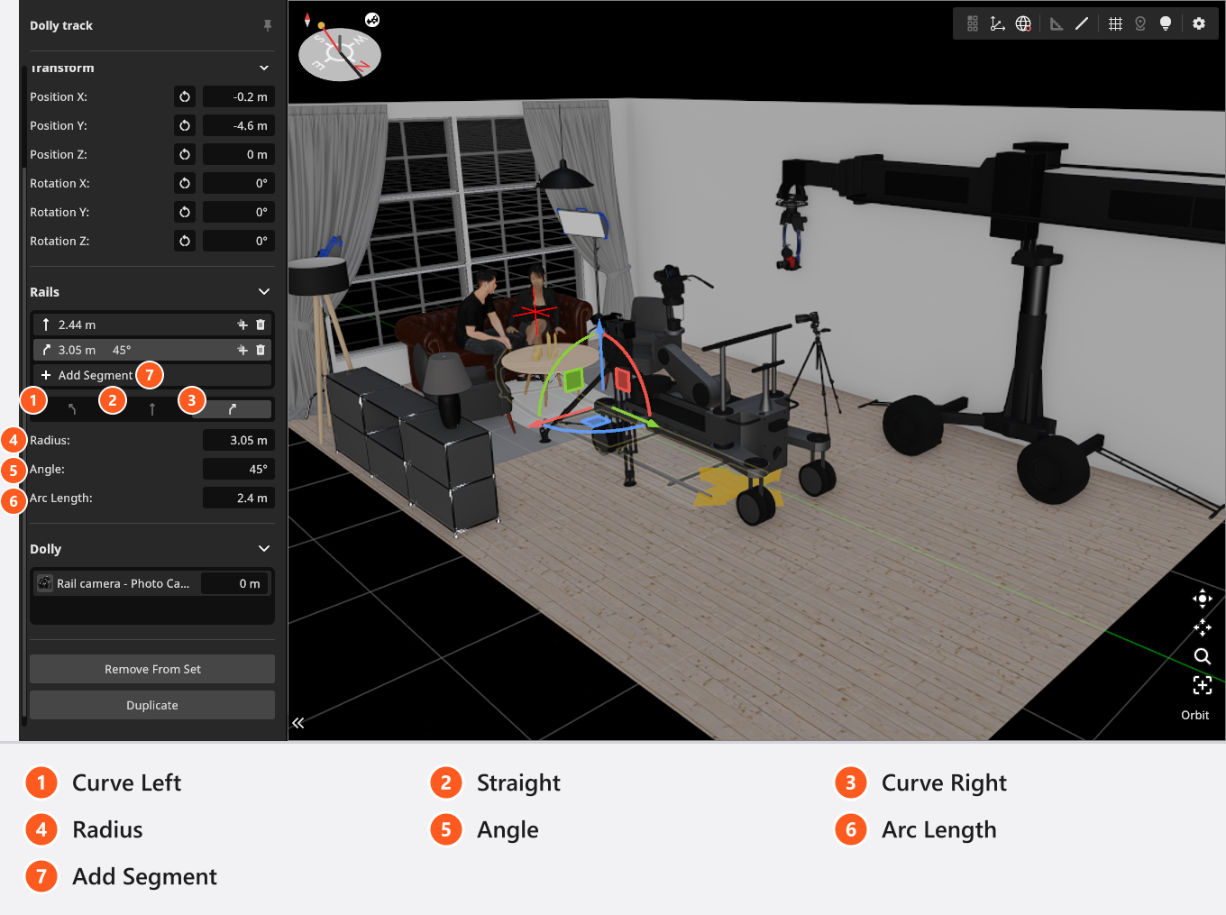Reset the Rotation Y value

[x=185, y=212]
